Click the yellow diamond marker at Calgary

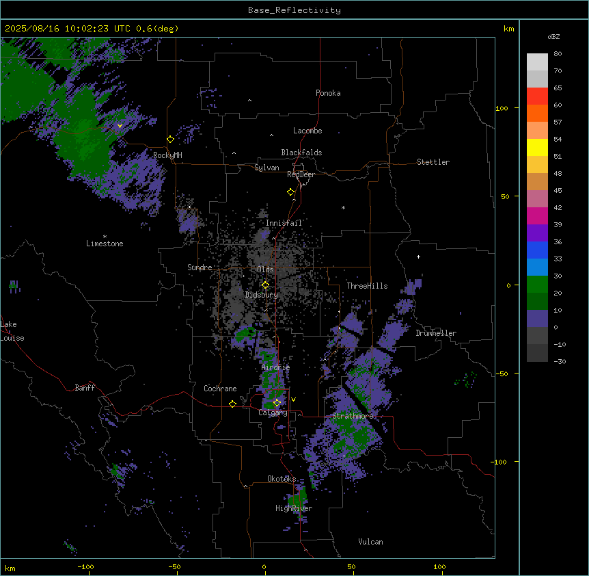pyautogui.click(x=277, y=403)
